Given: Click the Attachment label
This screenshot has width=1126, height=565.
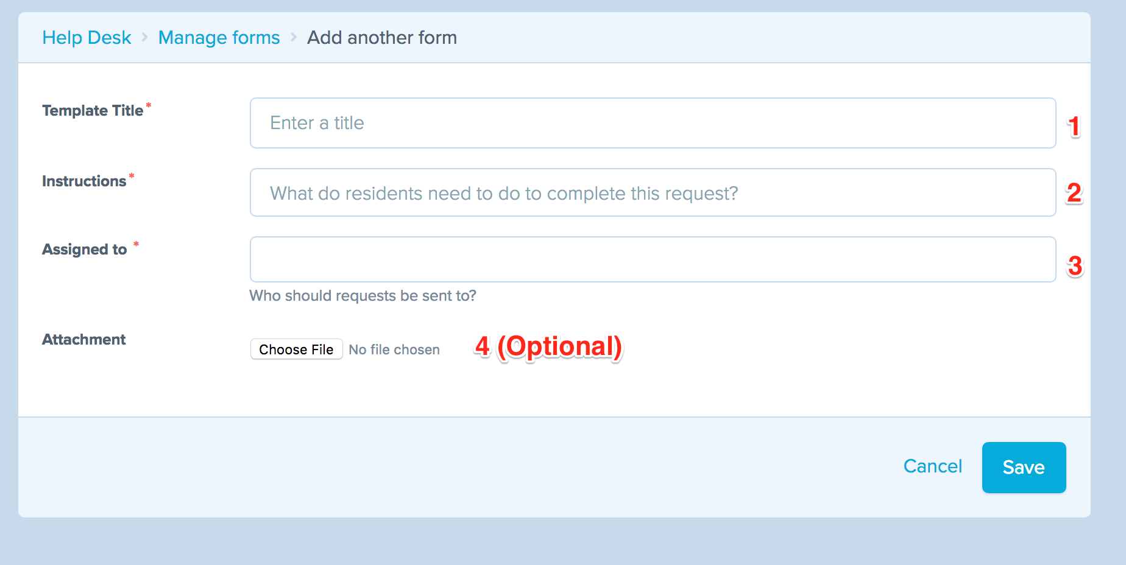Looking at the screenshot, I should [84, 340].
